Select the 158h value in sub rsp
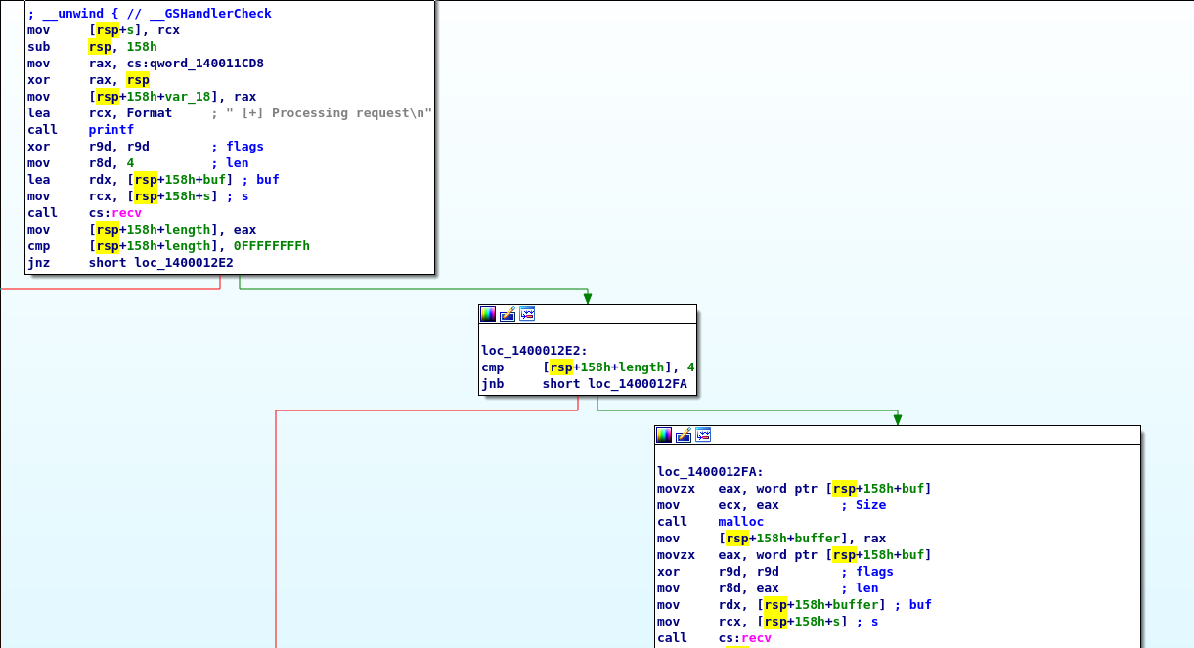 pyautogui.click(x=141, y=47)
